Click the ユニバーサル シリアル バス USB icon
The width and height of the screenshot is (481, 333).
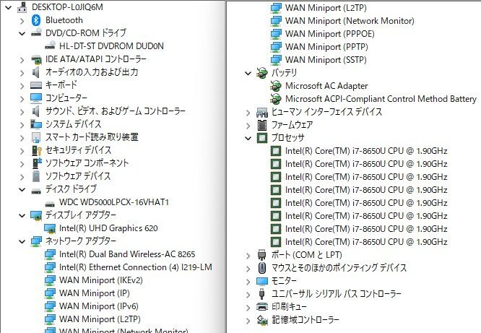[262, 294]
